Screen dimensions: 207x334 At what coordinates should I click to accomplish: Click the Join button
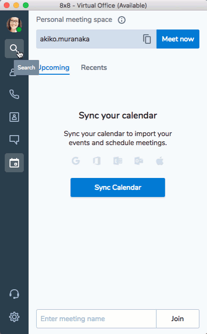tap(177, 319)
